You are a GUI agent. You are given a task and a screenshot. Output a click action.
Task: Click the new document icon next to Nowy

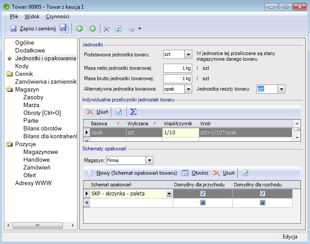coord(90,173)
